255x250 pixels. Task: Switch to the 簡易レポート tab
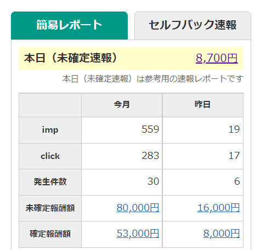pos(69,25)
